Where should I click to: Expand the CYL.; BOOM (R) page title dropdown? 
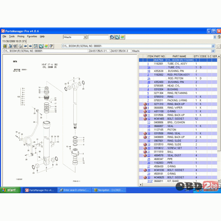(x=213, y=46)
